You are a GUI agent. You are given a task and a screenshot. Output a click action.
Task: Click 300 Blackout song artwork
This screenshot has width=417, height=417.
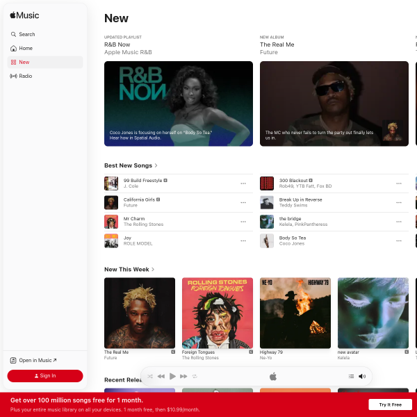(x=267, y=183)
